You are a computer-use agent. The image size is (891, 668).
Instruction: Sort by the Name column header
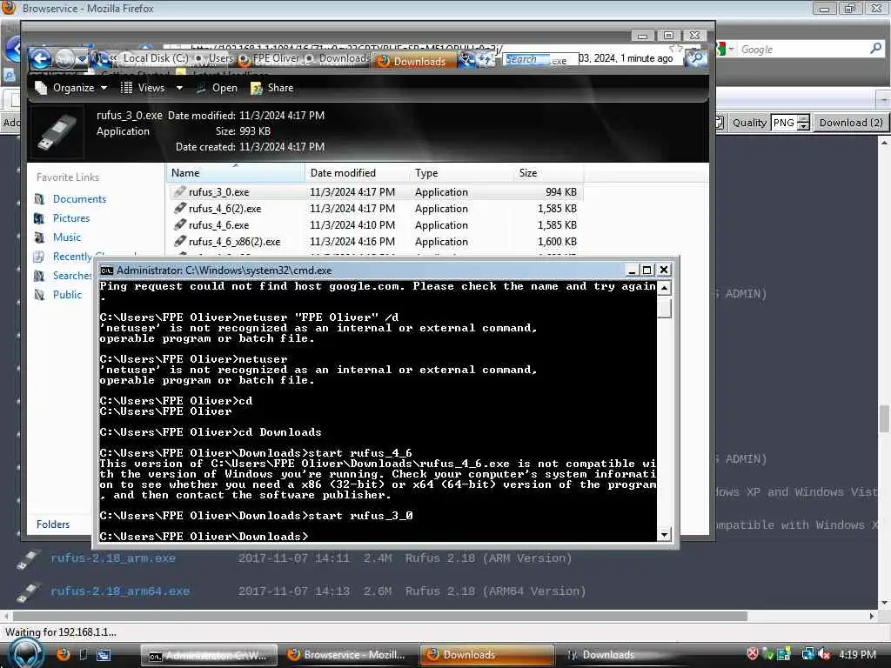(x=235, y=173)
